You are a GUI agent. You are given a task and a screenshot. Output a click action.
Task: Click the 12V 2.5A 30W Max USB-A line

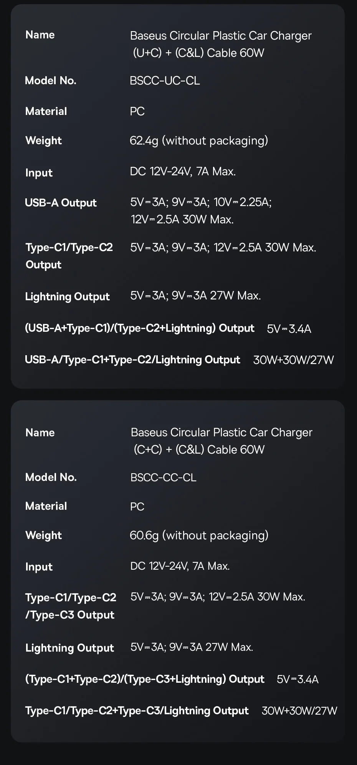(182, 220)
